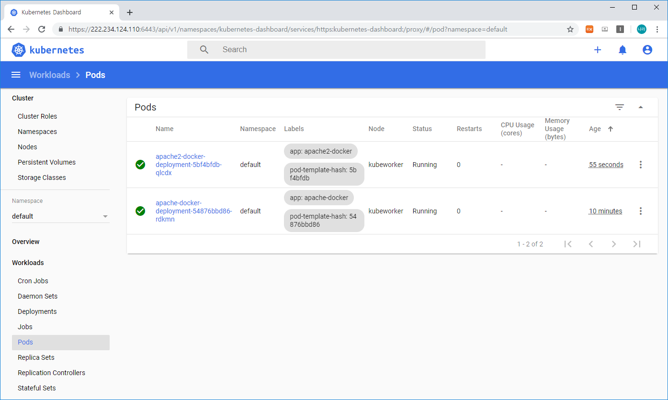This screenshot has height=400, width=668.
Task: Click the 'pod-template-hash: 54876bbd86' label chip
Action: [x=324, y=221]
